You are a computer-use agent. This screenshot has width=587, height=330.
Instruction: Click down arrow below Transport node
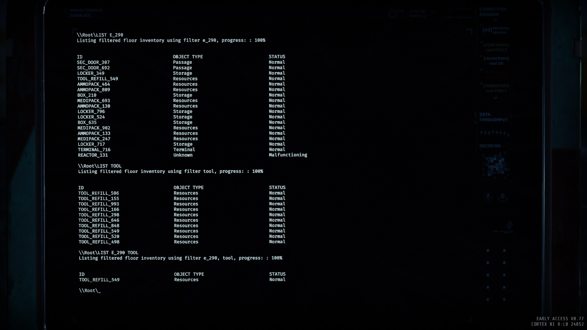click(495, 98)
